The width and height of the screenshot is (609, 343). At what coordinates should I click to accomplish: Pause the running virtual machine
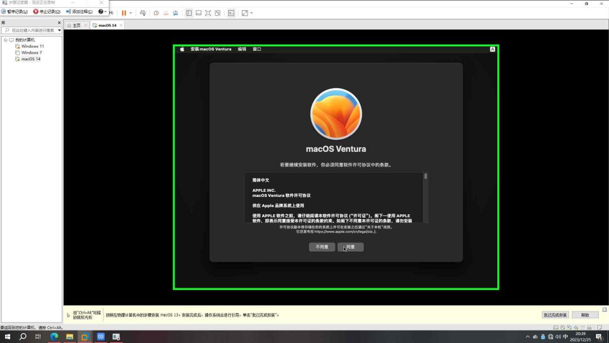123,12
